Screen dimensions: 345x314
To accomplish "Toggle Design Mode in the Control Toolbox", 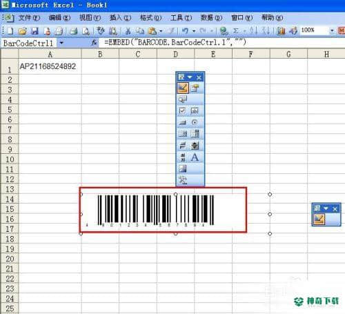I will coord(183,88).
